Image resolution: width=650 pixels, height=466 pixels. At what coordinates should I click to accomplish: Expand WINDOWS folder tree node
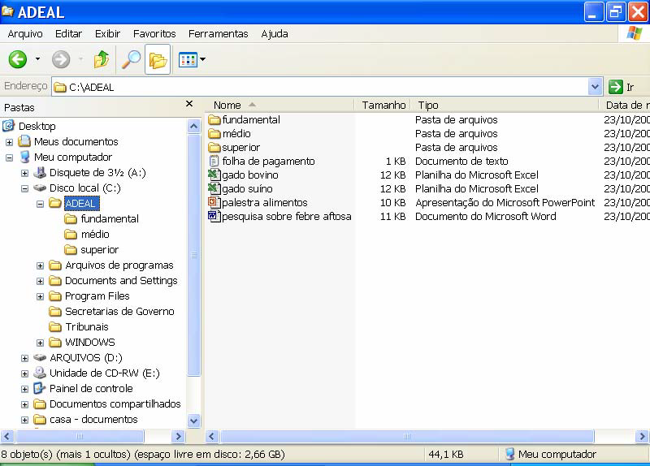pyautogui.click(x=40, y=343)
